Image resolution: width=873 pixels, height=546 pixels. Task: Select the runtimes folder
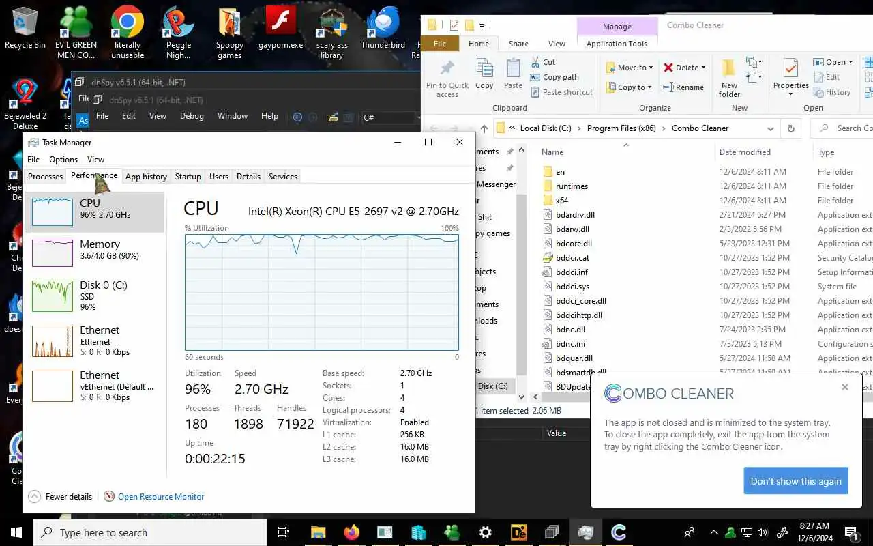(572, 186)
